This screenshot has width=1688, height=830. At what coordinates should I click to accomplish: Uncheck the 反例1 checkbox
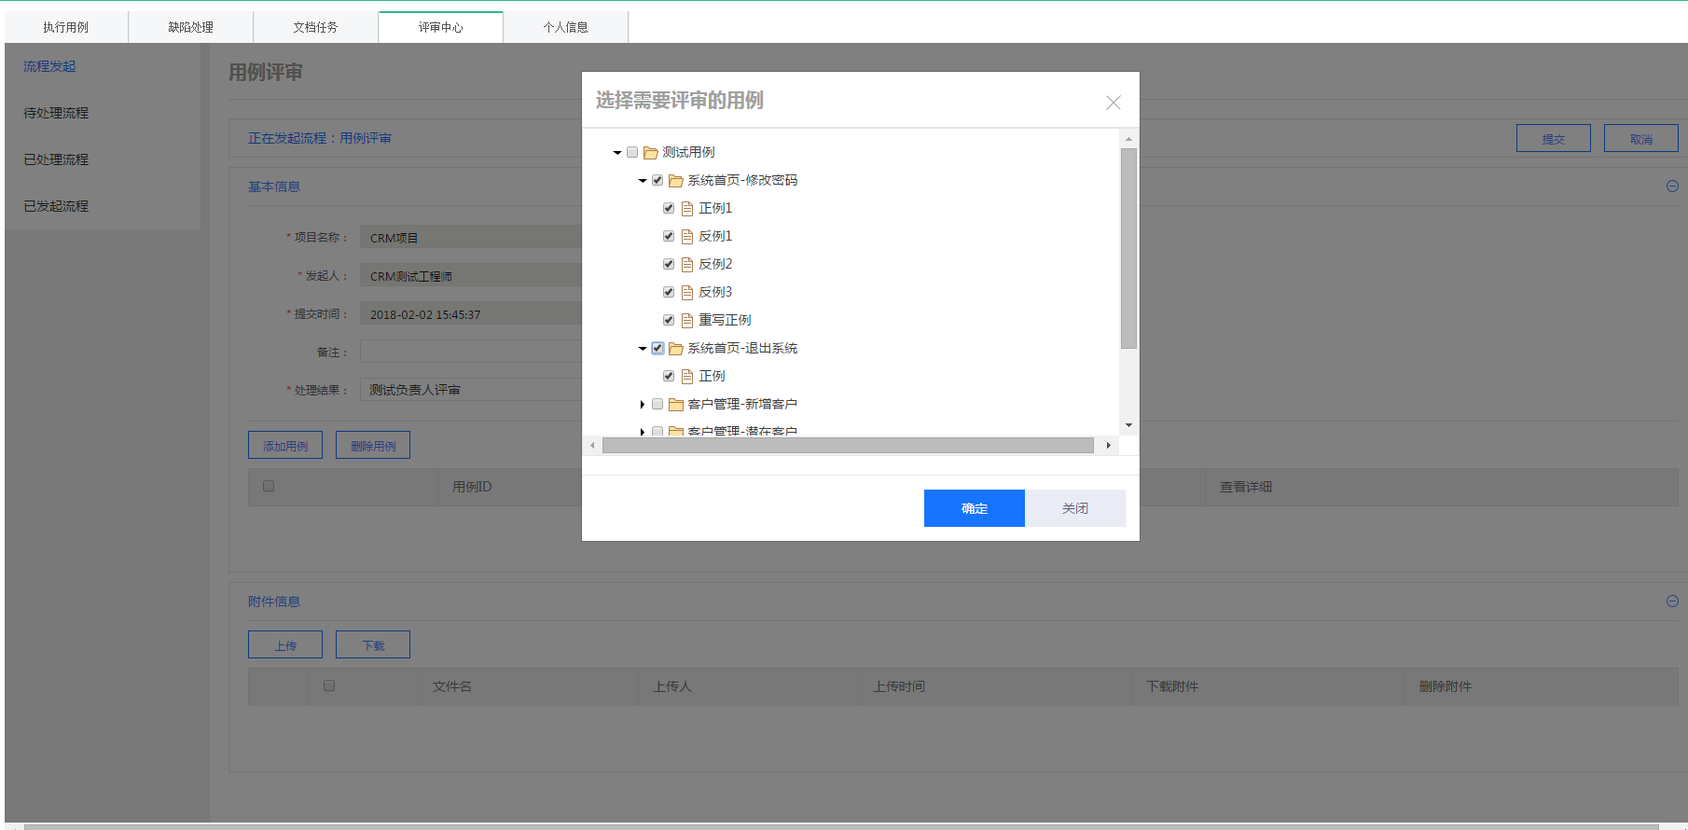669,236
